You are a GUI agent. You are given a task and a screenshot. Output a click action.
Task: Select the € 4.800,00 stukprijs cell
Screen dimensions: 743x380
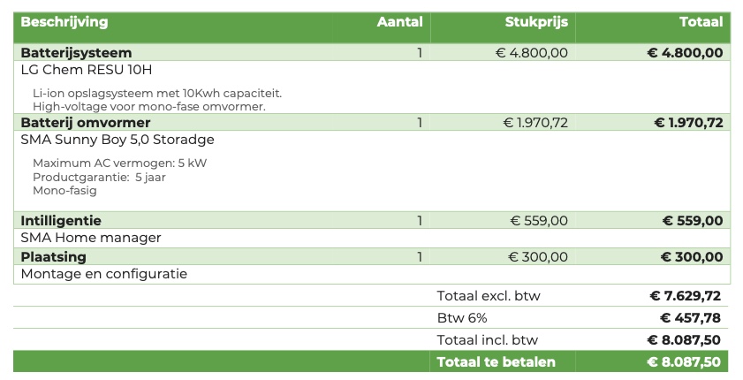[532, 53]
